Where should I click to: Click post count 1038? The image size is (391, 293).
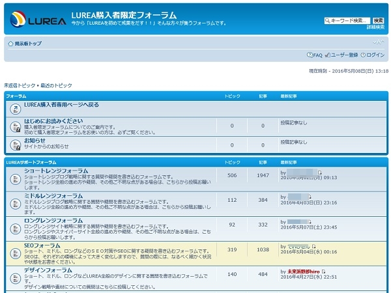[x=263, y=249]
